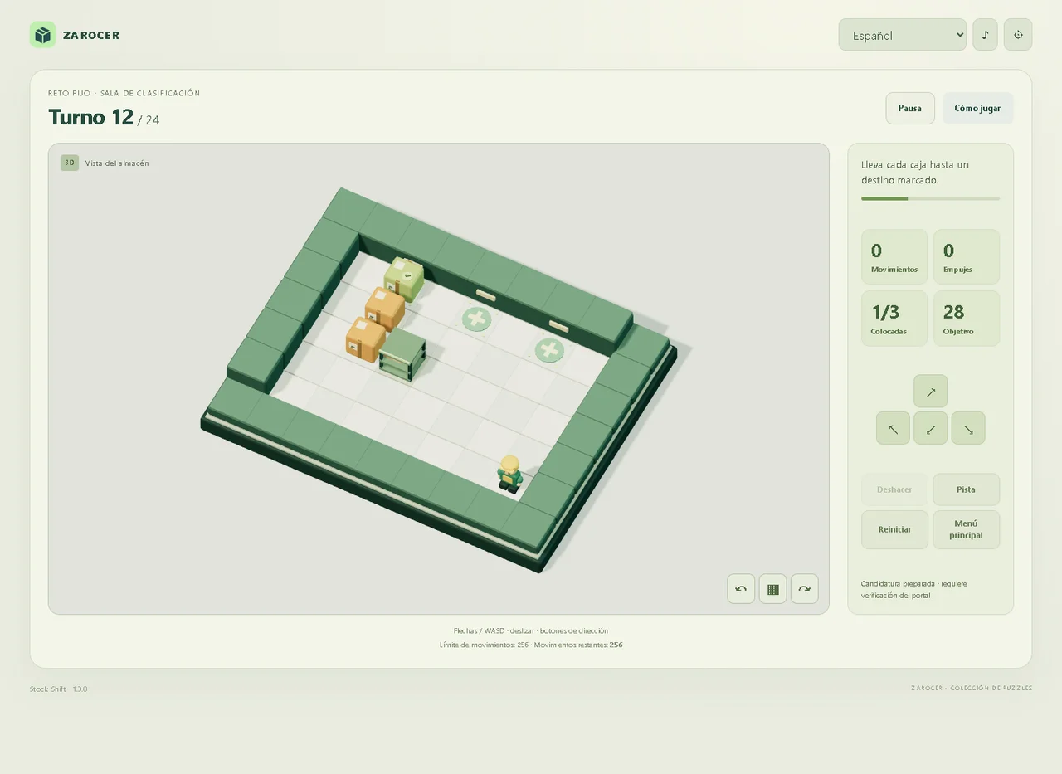Click the target marker nearest the boxes
The image size is (1062, 774).
(x=476, y=319)
